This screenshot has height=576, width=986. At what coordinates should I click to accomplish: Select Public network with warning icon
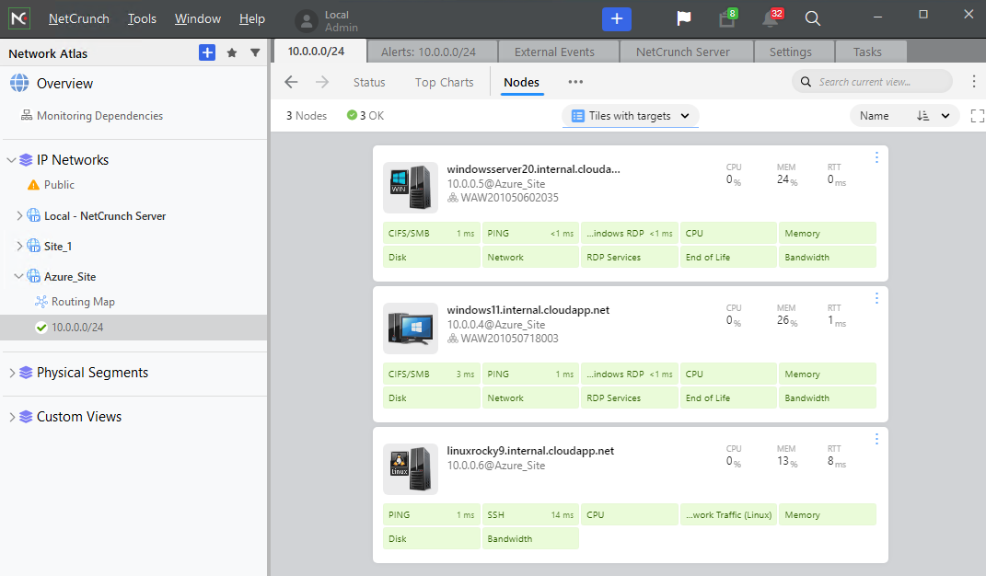[51, 185]
